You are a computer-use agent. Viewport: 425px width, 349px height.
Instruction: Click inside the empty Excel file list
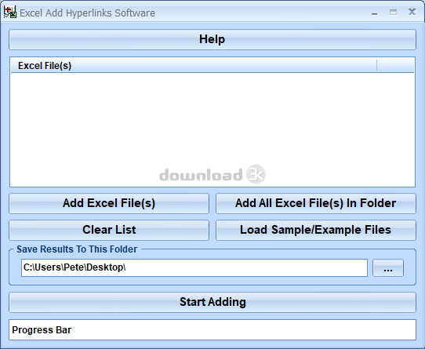[212, 129]
